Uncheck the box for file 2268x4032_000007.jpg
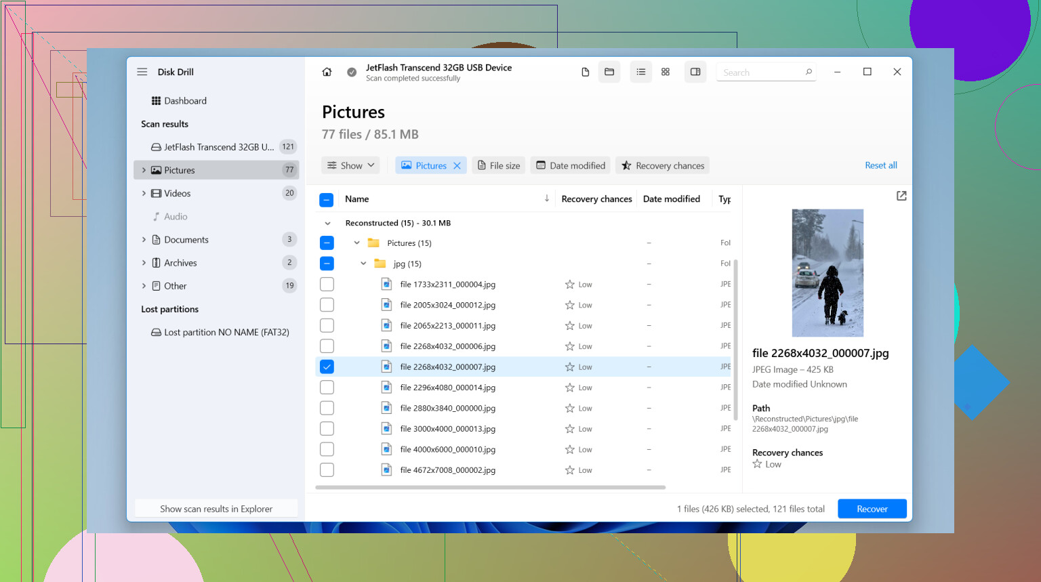The height and width of the screenshot is (582, 1041). (x=327, y=367)
